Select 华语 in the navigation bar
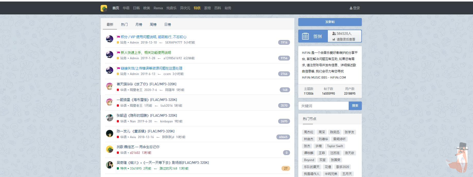Viewport: 473px width, 177px height. (x=126, y=8)
